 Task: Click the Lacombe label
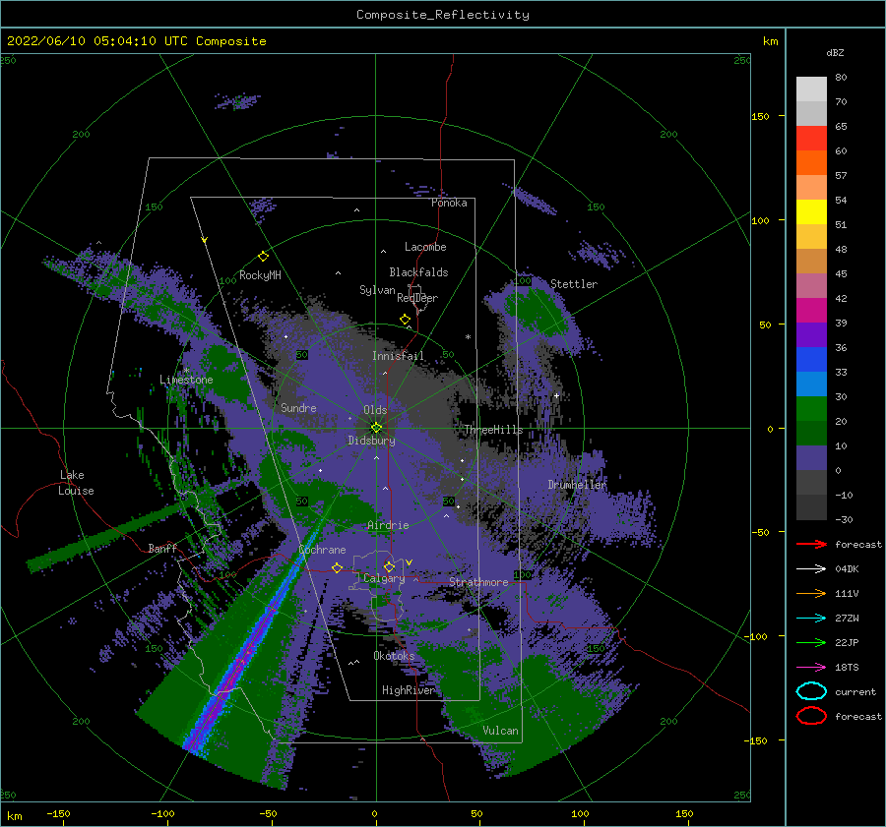[425, 247]
